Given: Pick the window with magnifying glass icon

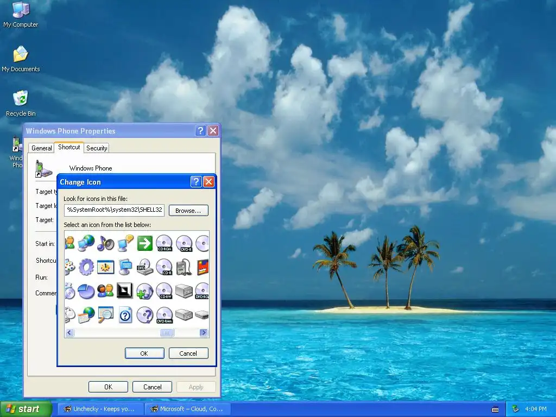Looking at the screenshot, I should [x=105, y=315].
